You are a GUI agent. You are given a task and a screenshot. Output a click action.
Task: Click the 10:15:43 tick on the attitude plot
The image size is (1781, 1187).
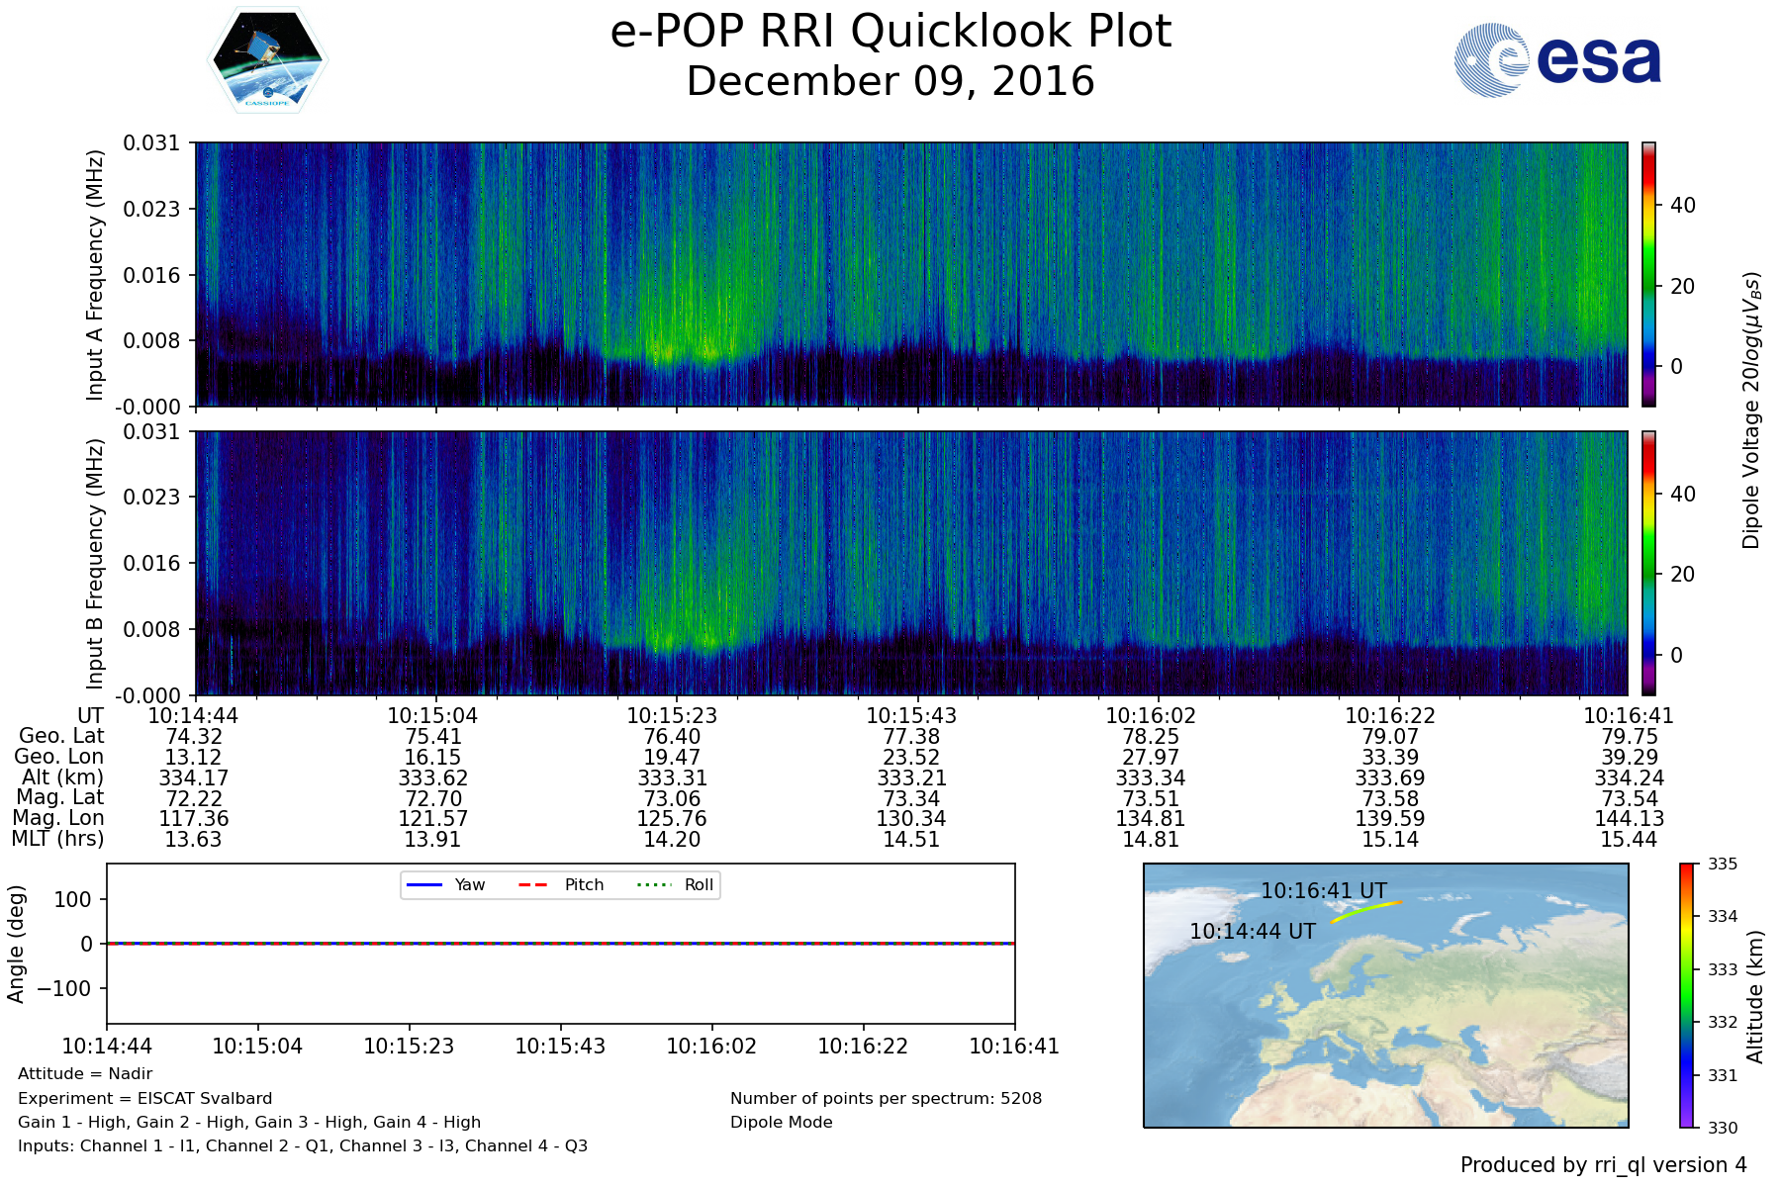560,1046
